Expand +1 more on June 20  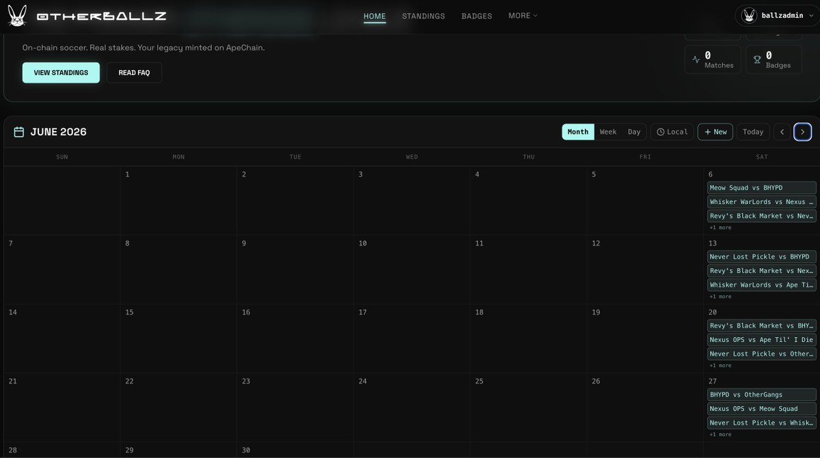tap(720, 365)
